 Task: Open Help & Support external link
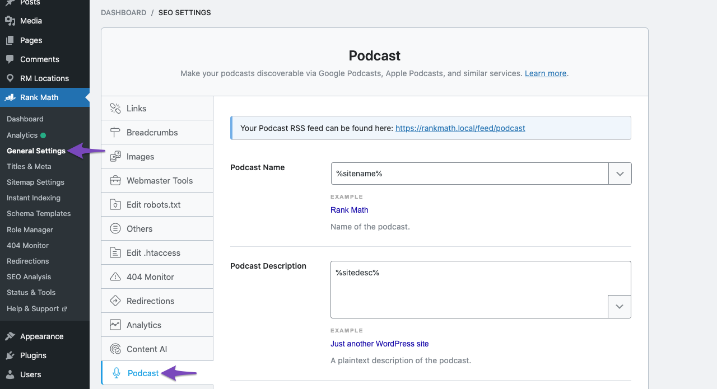tap(36, 308)
